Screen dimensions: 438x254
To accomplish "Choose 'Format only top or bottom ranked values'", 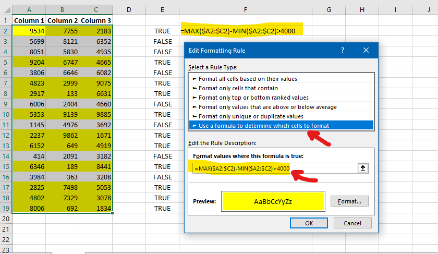I will 281,98.
